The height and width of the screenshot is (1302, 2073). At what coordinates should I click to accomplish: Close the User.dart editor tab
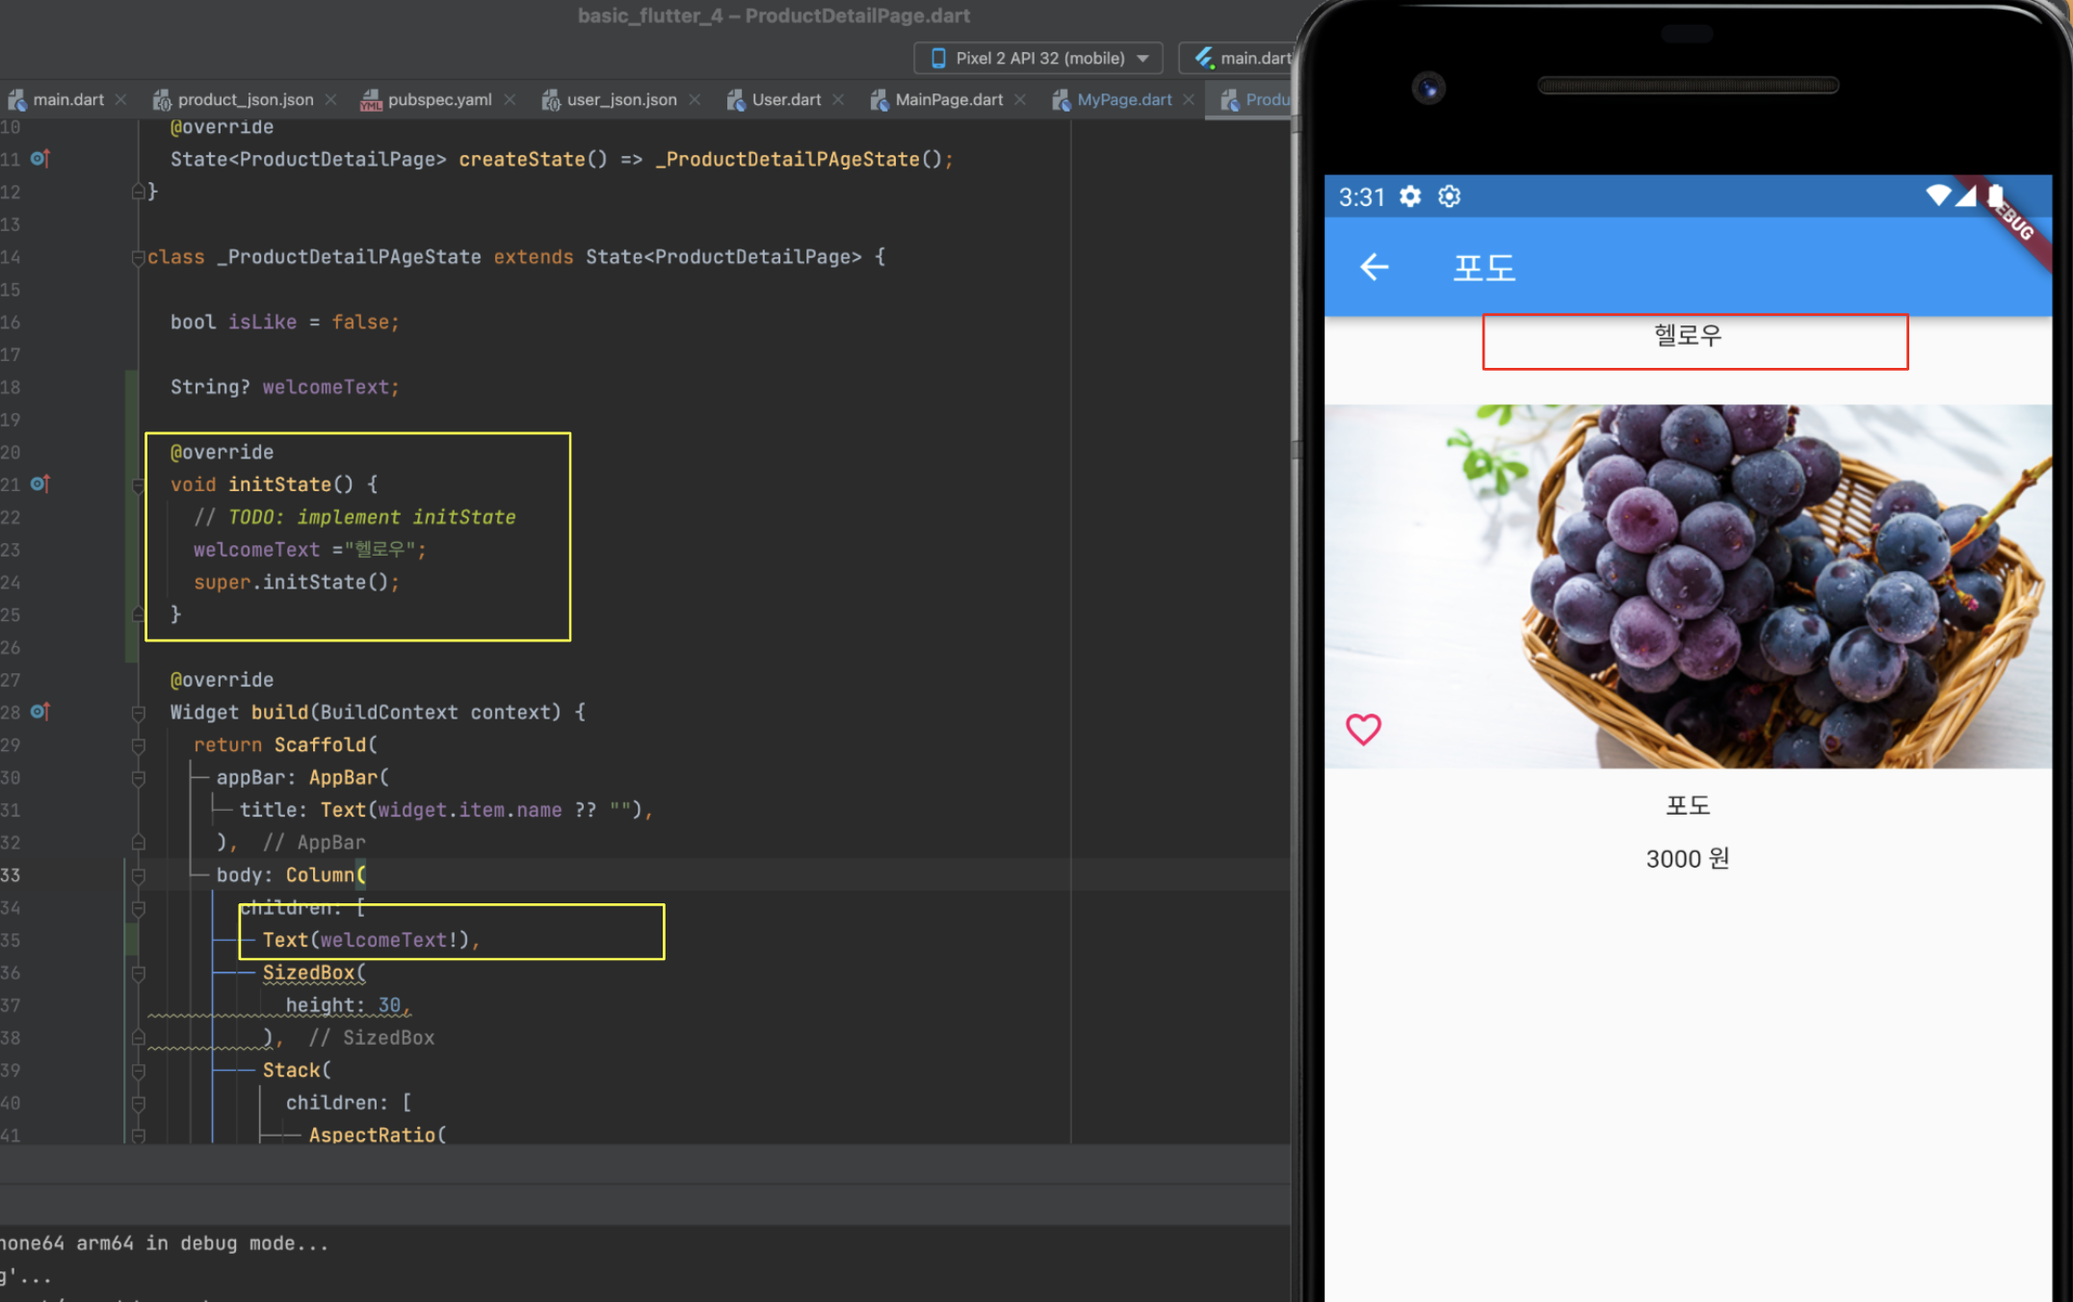point(838,99)
